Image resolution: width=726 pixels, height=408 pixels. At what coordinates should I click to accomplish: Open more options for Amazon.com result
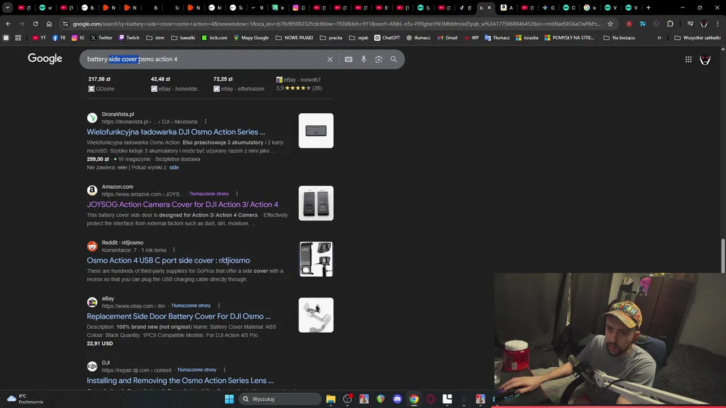[237, 194]
